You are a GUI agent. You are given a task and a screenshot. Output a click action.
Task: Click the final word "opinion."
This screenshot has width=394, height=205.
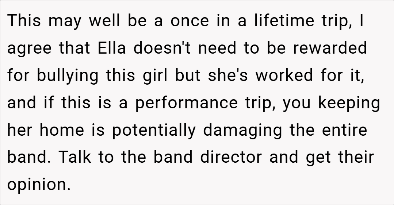coord(39,185)
